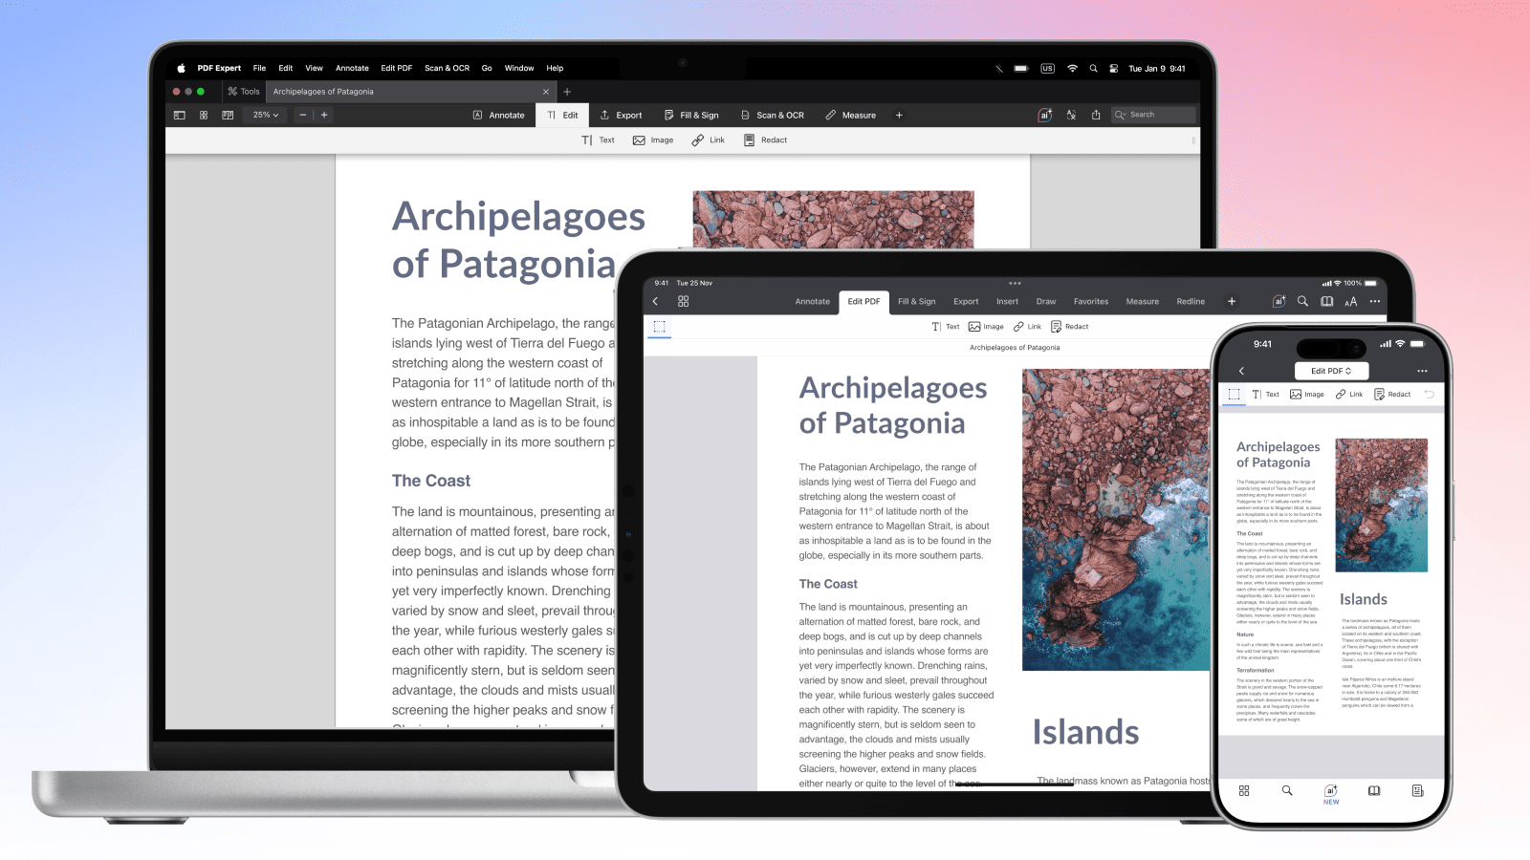Click the share icon in the Mac toolbar
The height and width of the screenshot is (860, 1530).
pyautogui.click(x=1096, y=115)
